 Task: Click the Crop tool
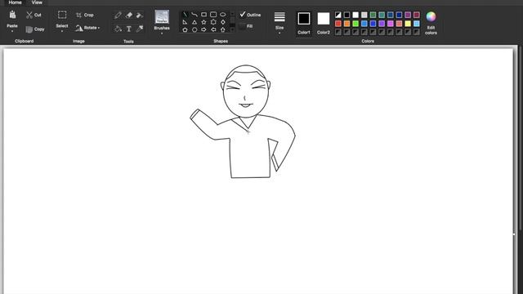coord(85,15)
